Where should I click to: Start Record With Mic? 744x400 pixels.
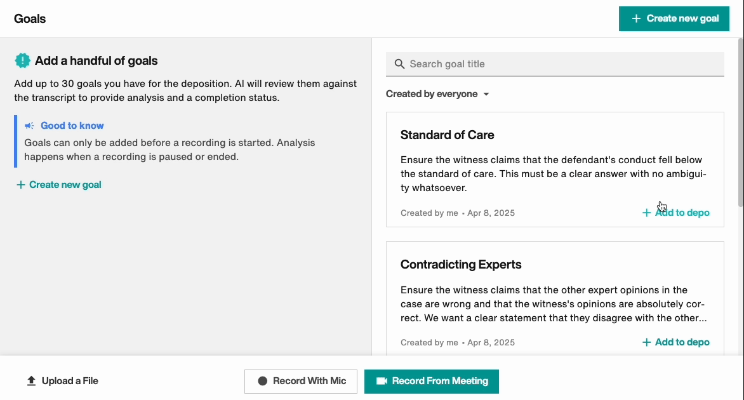click(301, 381)
